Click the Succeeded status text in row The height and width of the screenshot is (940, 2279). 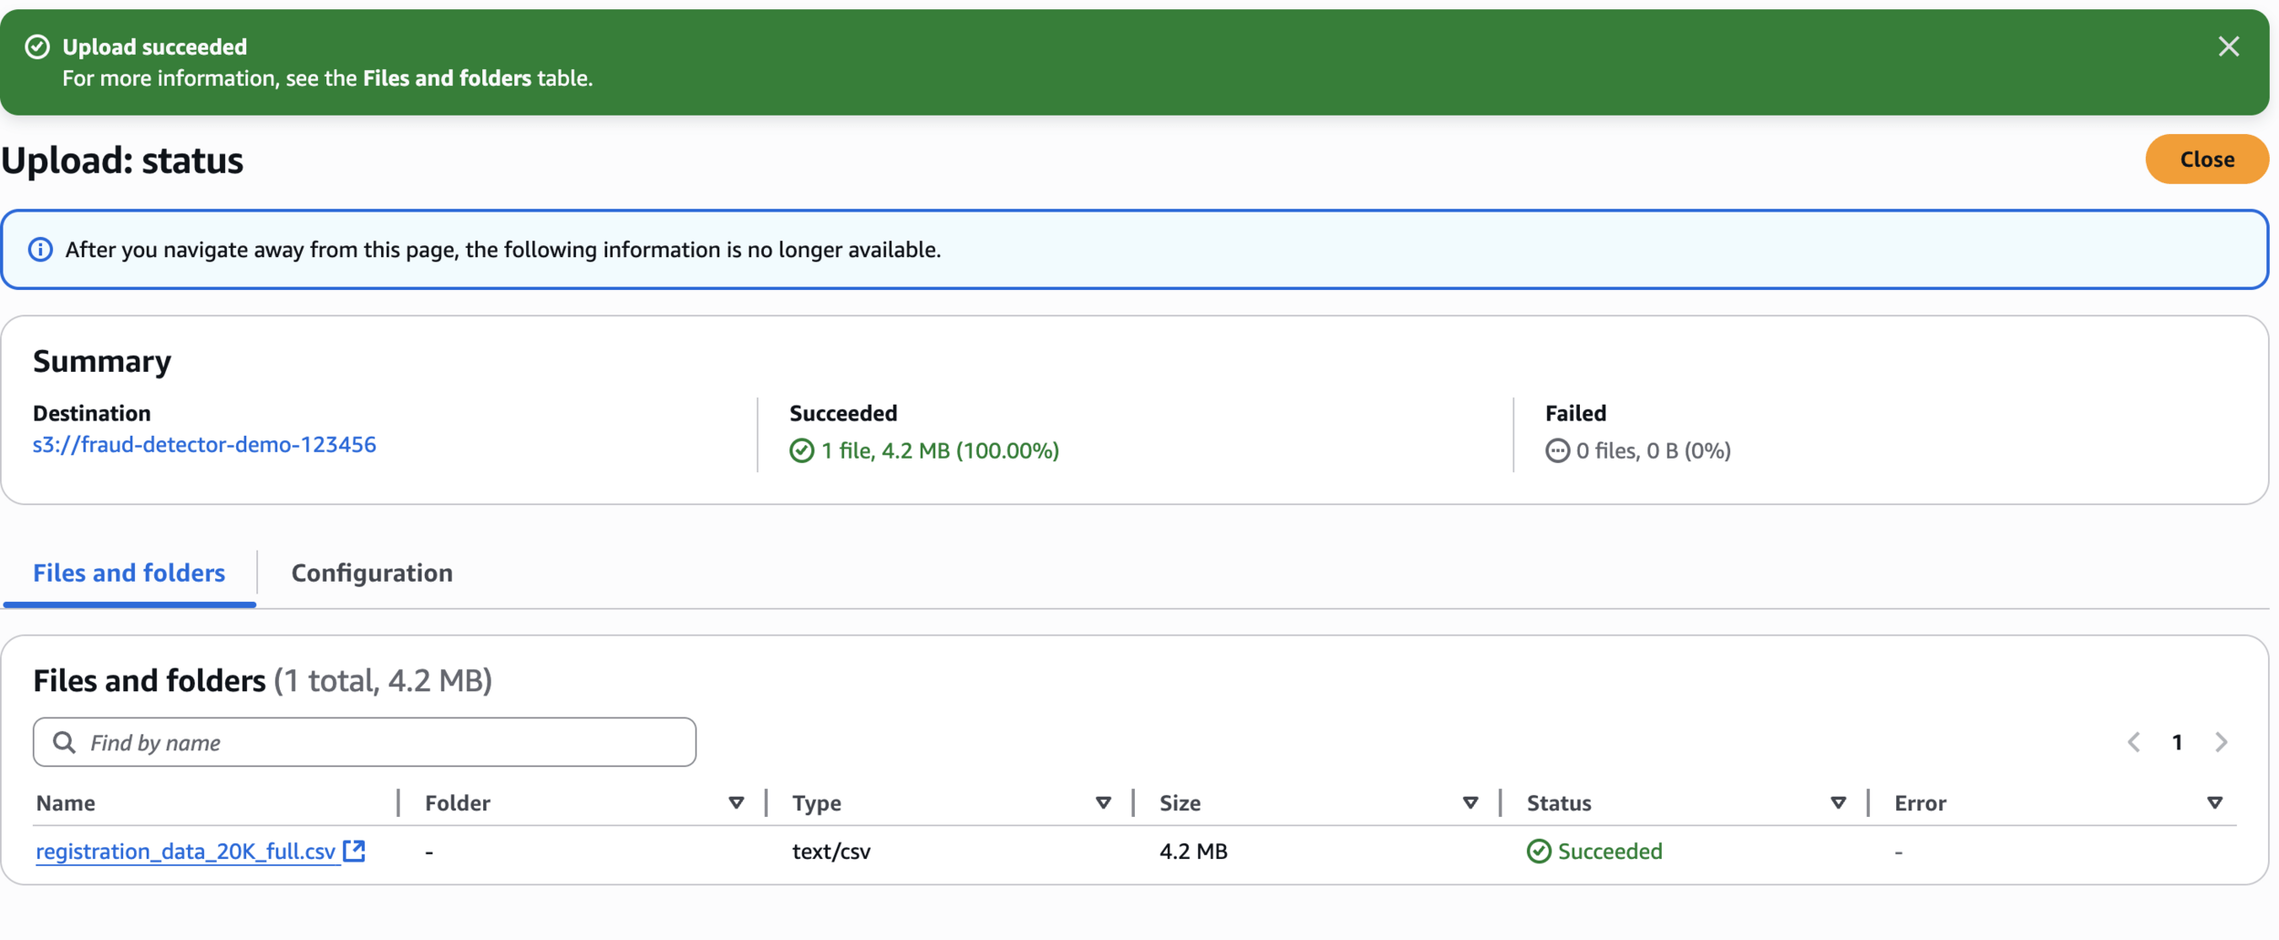click(x=1610, y=852)
